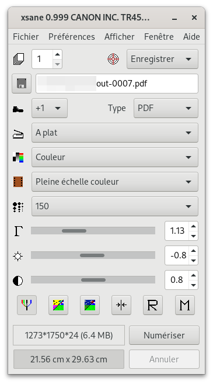Click the out-0007.pdf filename field
This screenshot has width=213, height=384.
click(117, 84)
